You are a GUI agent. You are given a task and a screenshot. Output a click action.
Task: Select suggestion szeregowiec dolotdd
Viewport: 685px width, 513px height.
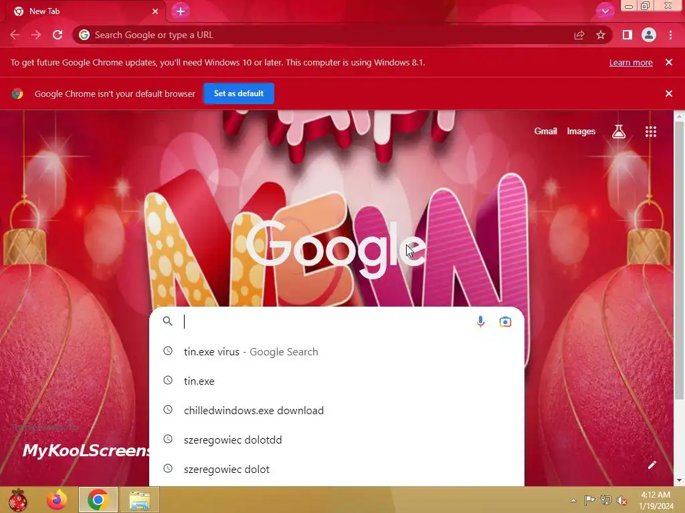337,440
